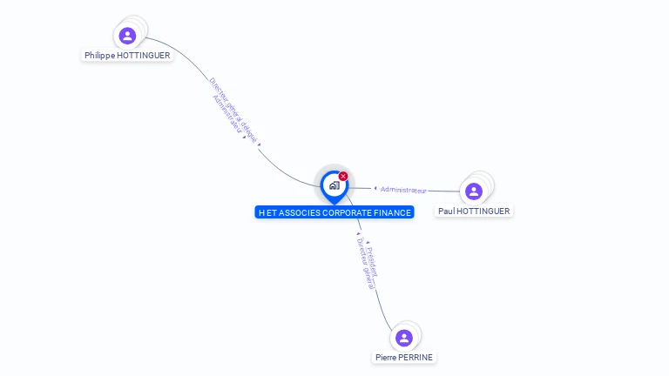Select the Paul HOTTINGUER person icon
The image size is (669, 376).
point(474,191)
